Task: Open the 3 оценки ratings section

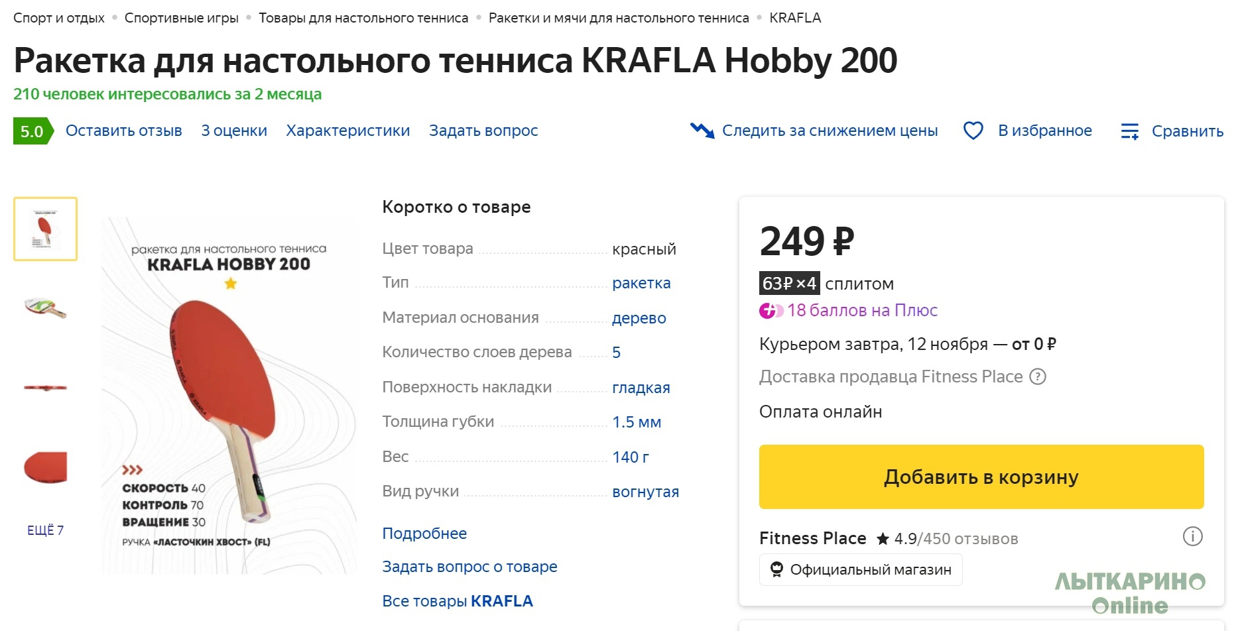Action: tap(234, 131)
